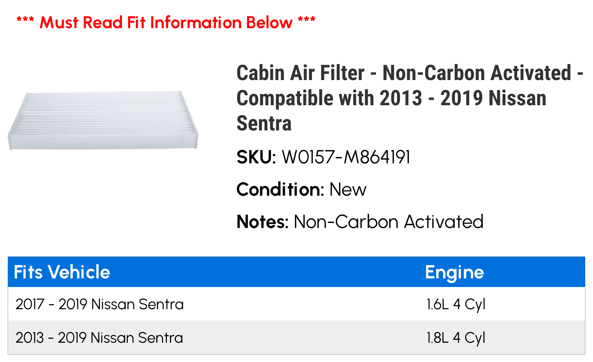Screen dimensions: 593x362
Task: Click Compatible with 2013 - 2019 Nissan text
Action: click(391, 98)
